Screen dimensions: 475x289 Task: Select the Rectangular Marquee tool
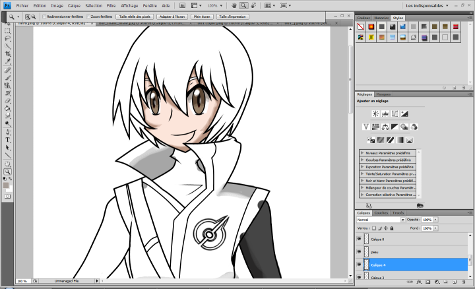[x=7, y=31]
